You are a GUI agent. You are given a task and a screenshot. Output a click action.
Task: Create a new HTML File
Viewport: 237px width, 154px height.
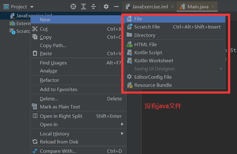pyautogui.click(x=175, y=45)
